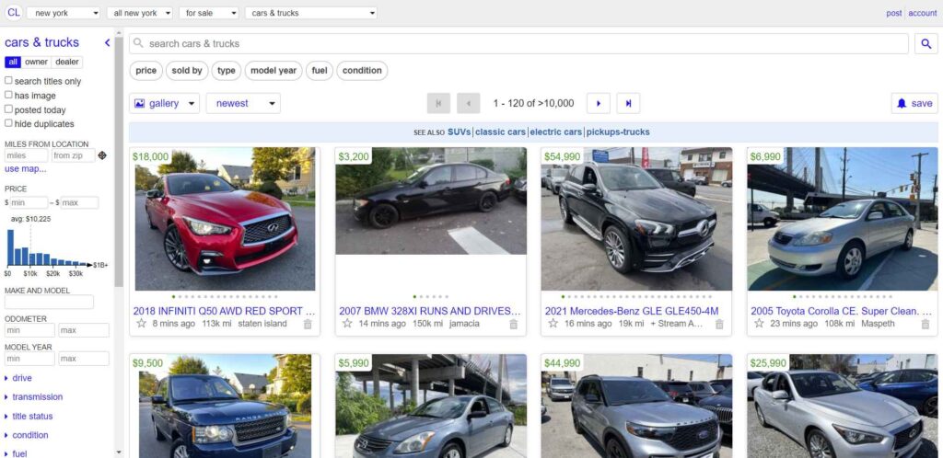Jump to the last results page
The height and width of the screenshot is (458, 943).
pos(628,103)
